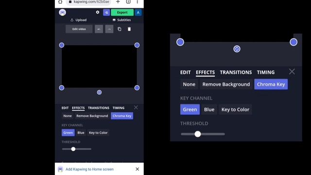311x175 pixels.
Task: Select EFFECTS tab in the enlarged panel
Action: pyautogui.click(x=205, y=72)
